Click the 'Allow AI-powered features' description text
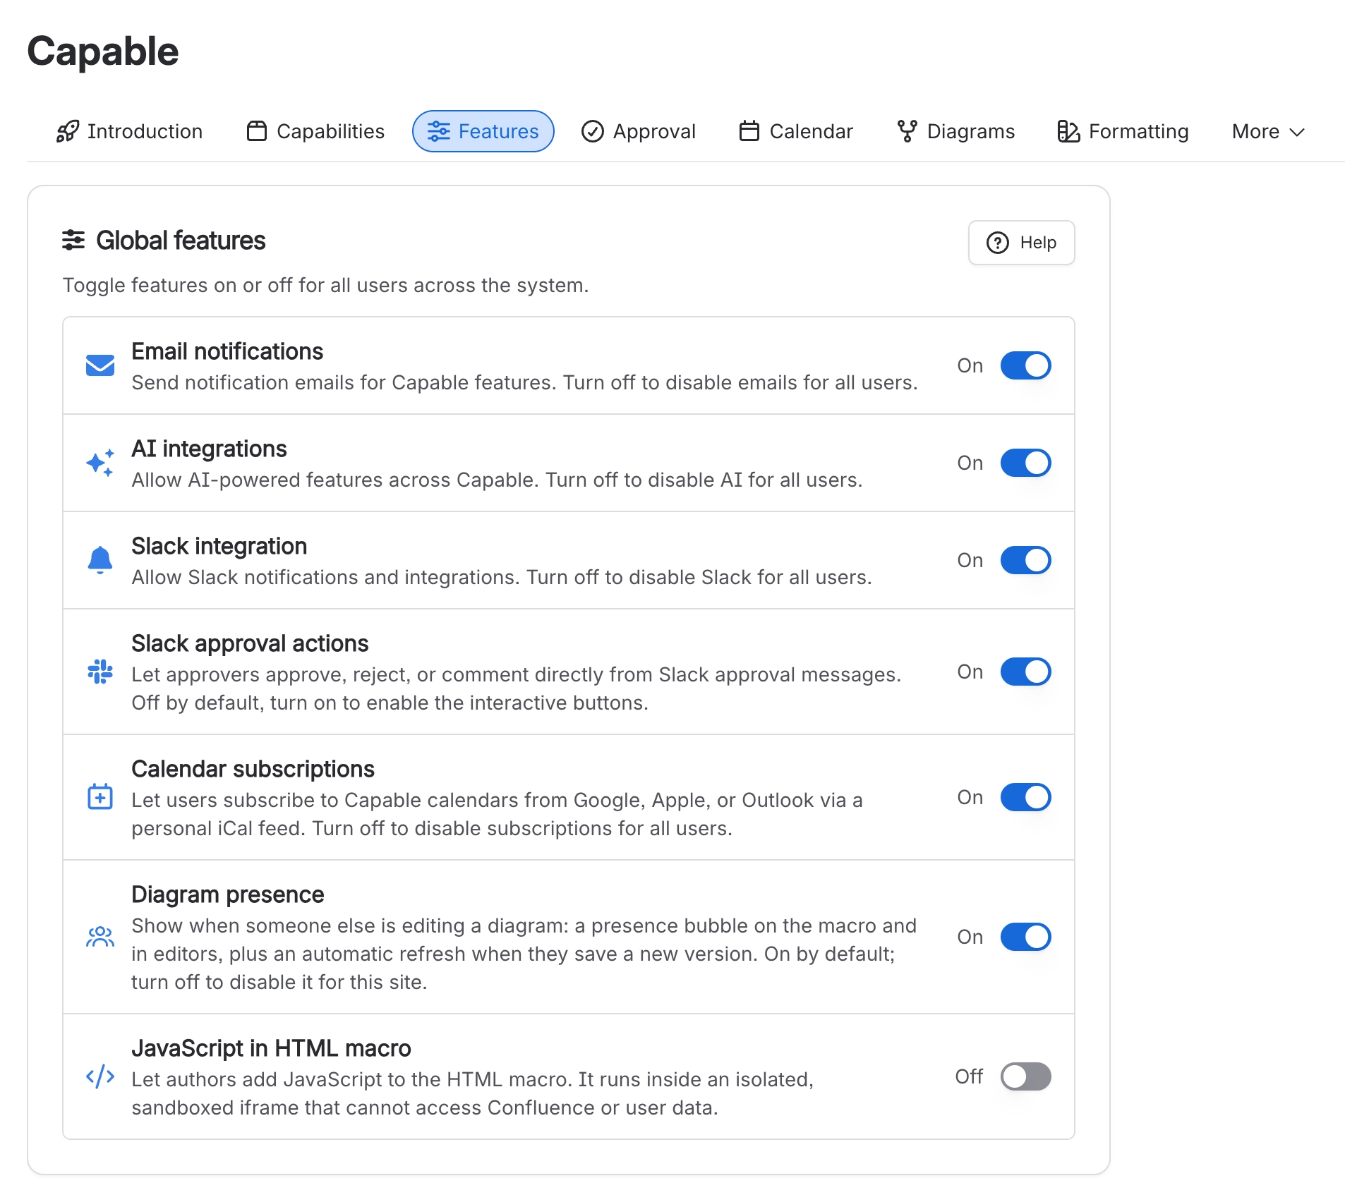 [497, 480]
